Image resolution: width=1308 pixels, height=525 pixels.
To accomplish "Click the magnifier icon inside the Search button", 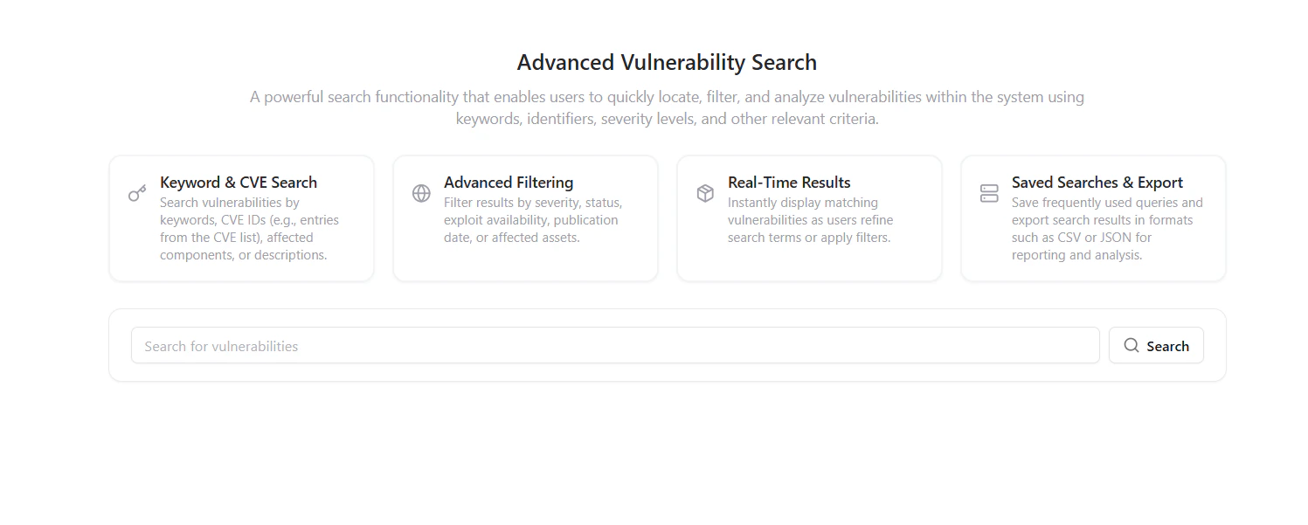I will [1132, 345].
